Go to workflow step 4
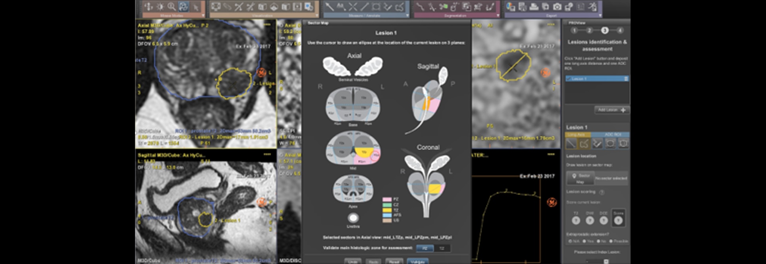This screenshot has height=264, width=766. [620, 31]
